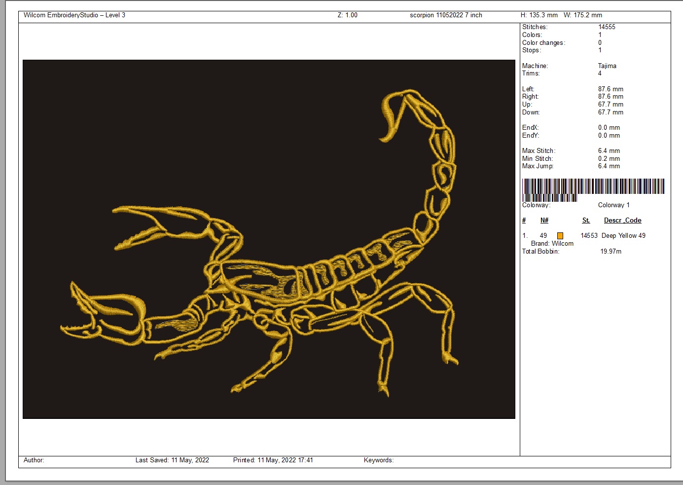Click the "Down:" extent label

tap(531, 112)
